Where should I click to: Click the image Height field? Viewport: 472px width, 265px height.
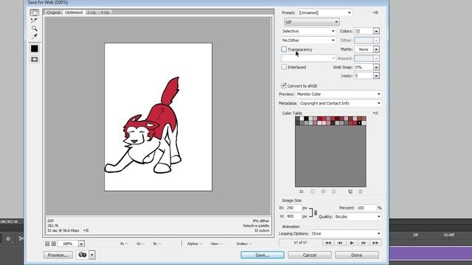point(294,216)
